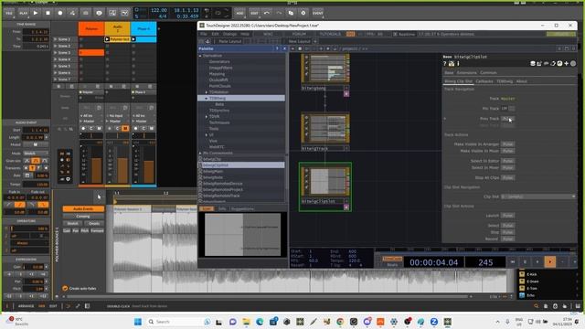Toggle mute on the Audio 2 track
Viewport: 585px width, 329px height.
pos(125,128)
